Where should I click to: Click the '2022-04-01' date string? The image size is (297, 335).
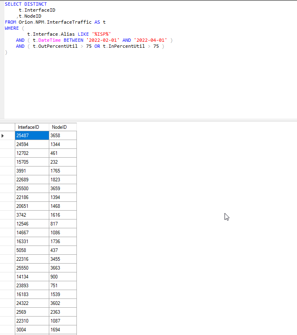(x=151, y=40)
